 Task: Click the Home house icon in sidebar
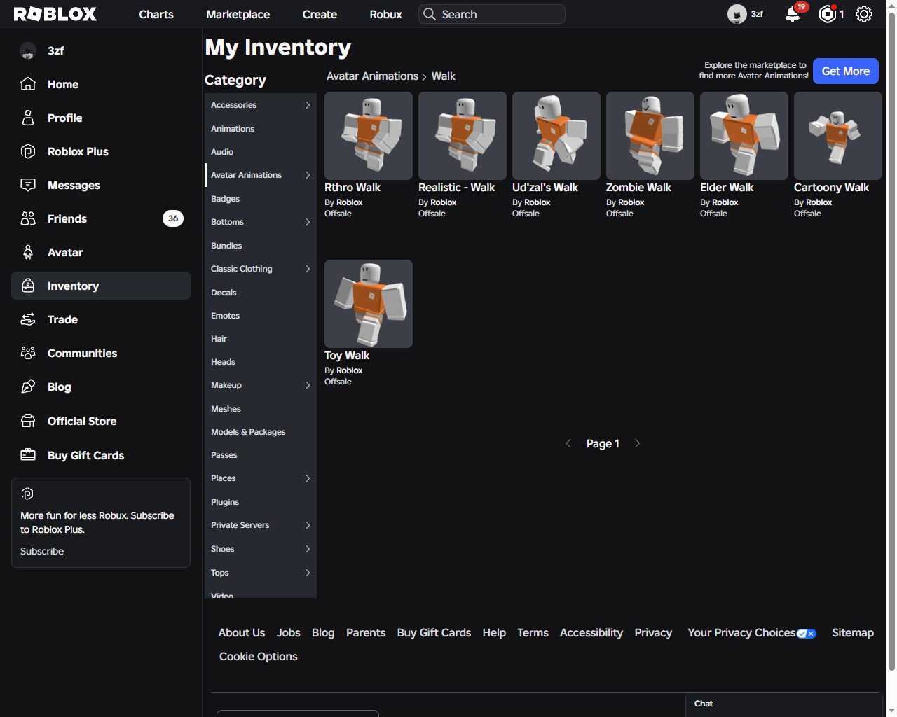(x=28, y=84)
